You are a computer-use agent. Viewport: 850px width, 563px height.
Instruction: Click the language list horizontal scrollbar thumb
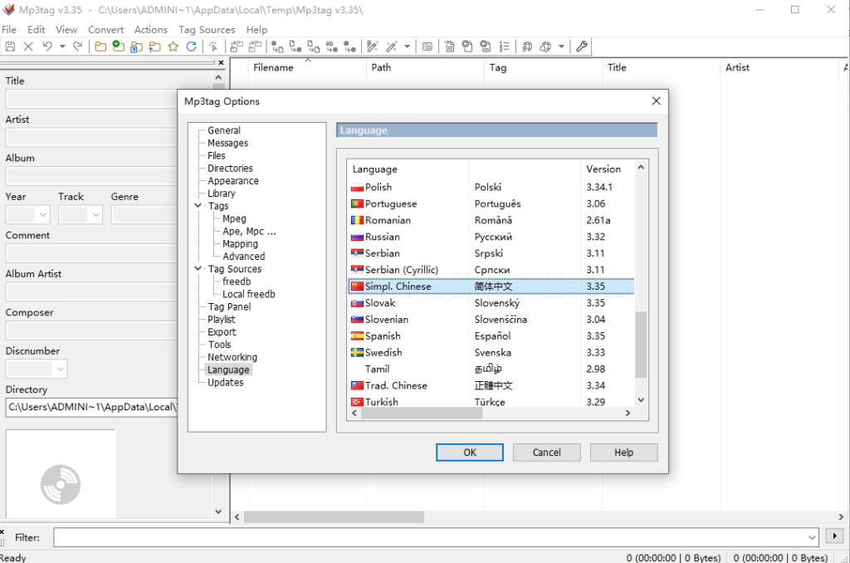pos(422,414)
